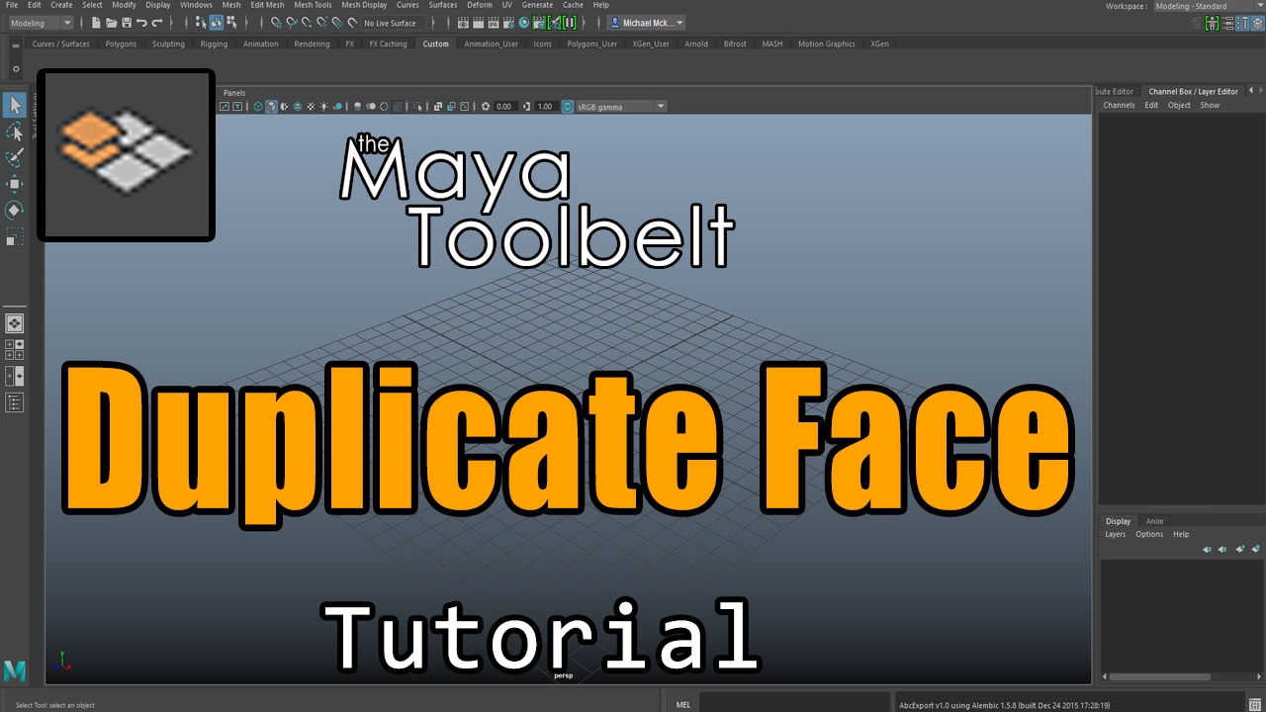This screenshot has width=1266, height=712.
Task: Toggle smooth shade all in panel toolbar
Action: click(271, 106)
